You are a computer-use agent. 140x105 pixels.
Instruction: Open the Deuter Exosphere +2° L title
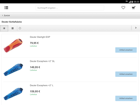42,85
